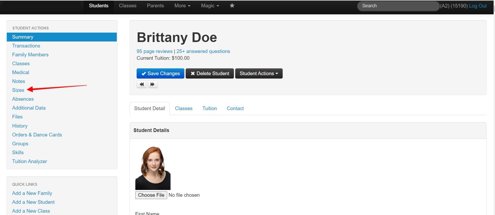Image resolution: width=495 pixels, height=215 pixels.
Task: Open Classes in the top navigation bar
Action: (x=128, y=6)
